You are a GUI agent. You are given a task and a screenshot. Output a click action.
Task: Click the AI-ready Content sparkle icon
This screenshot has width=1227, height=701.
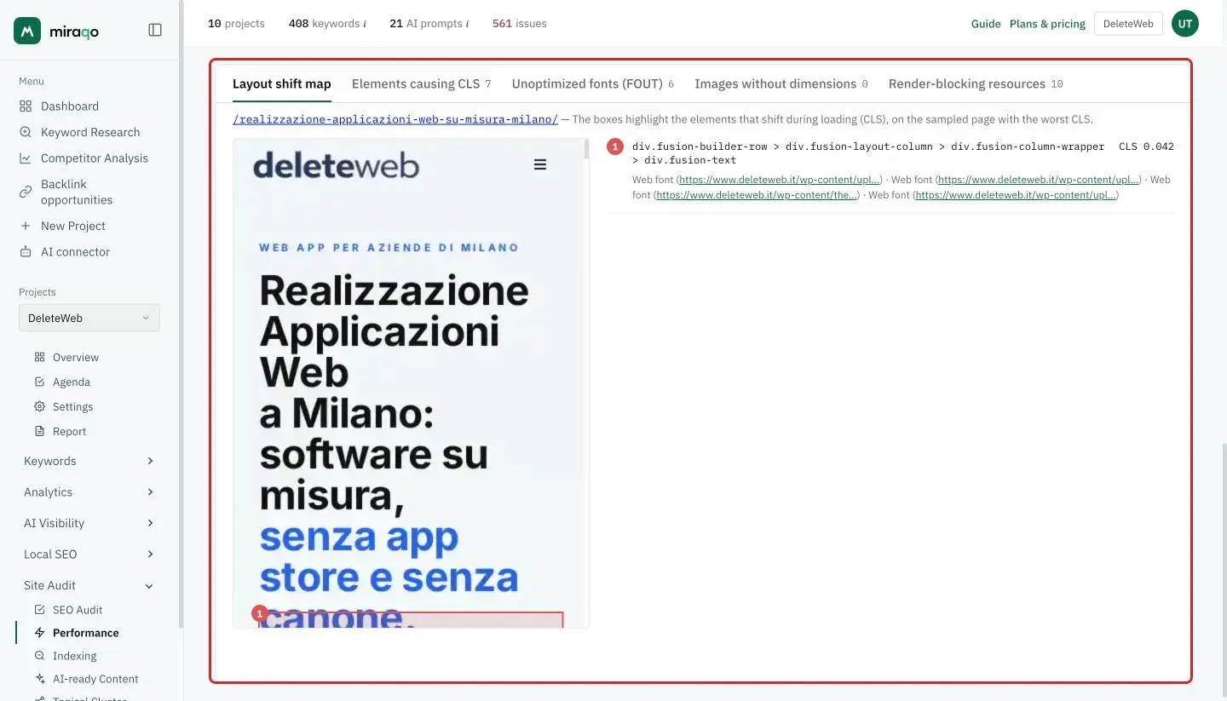(39, 679)
